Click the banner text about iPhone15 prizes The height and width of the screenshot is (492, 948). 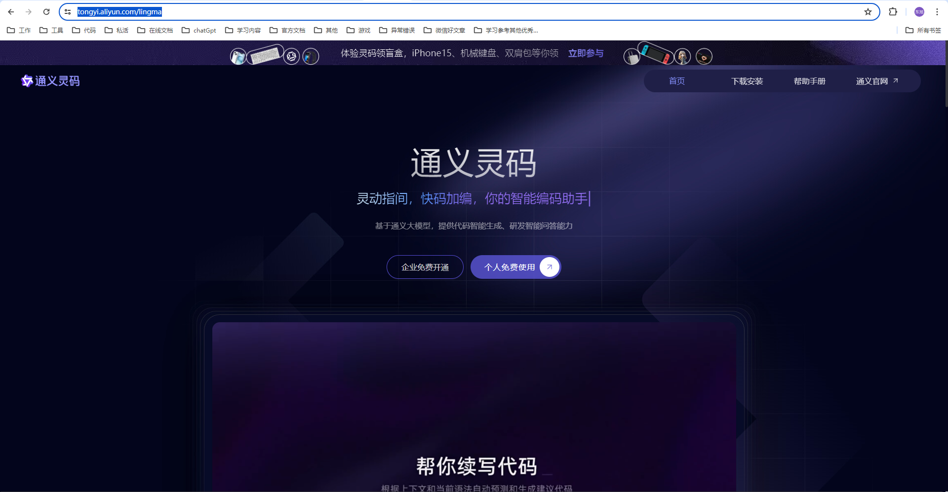tap(450, 53)
